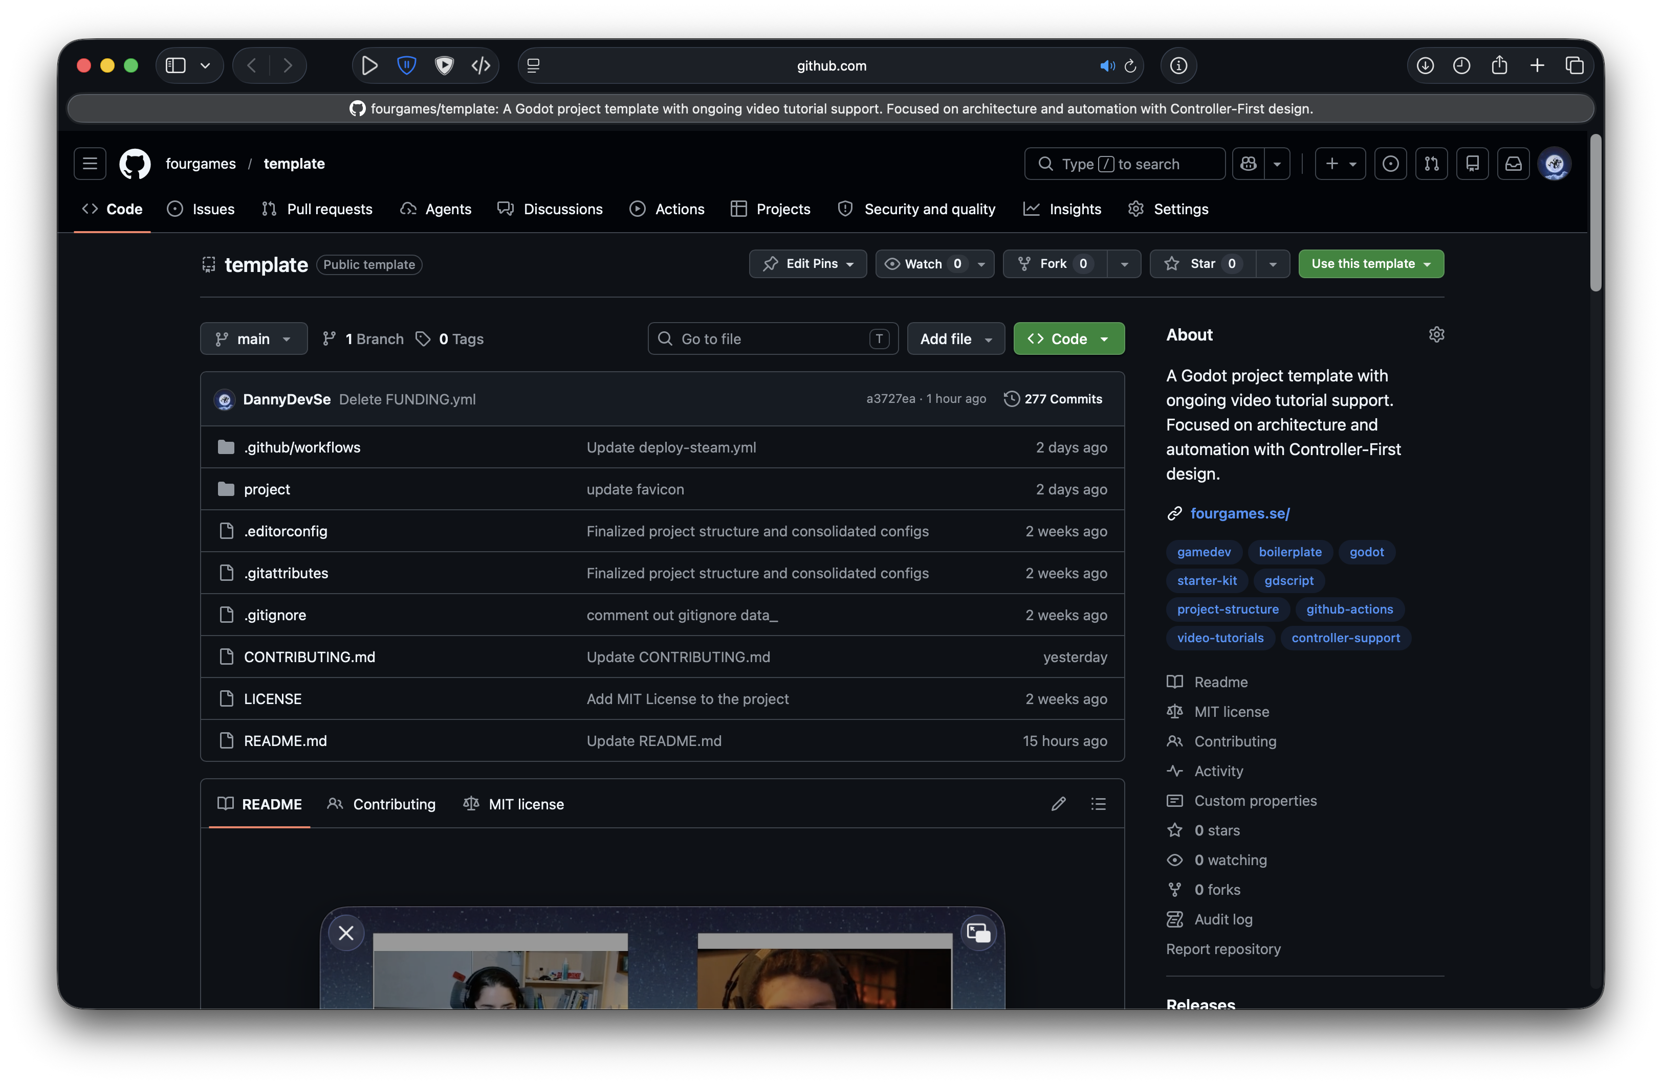1662x1085 pixels.
Task: Open the README outline list icon
Action: (1099, 804)
